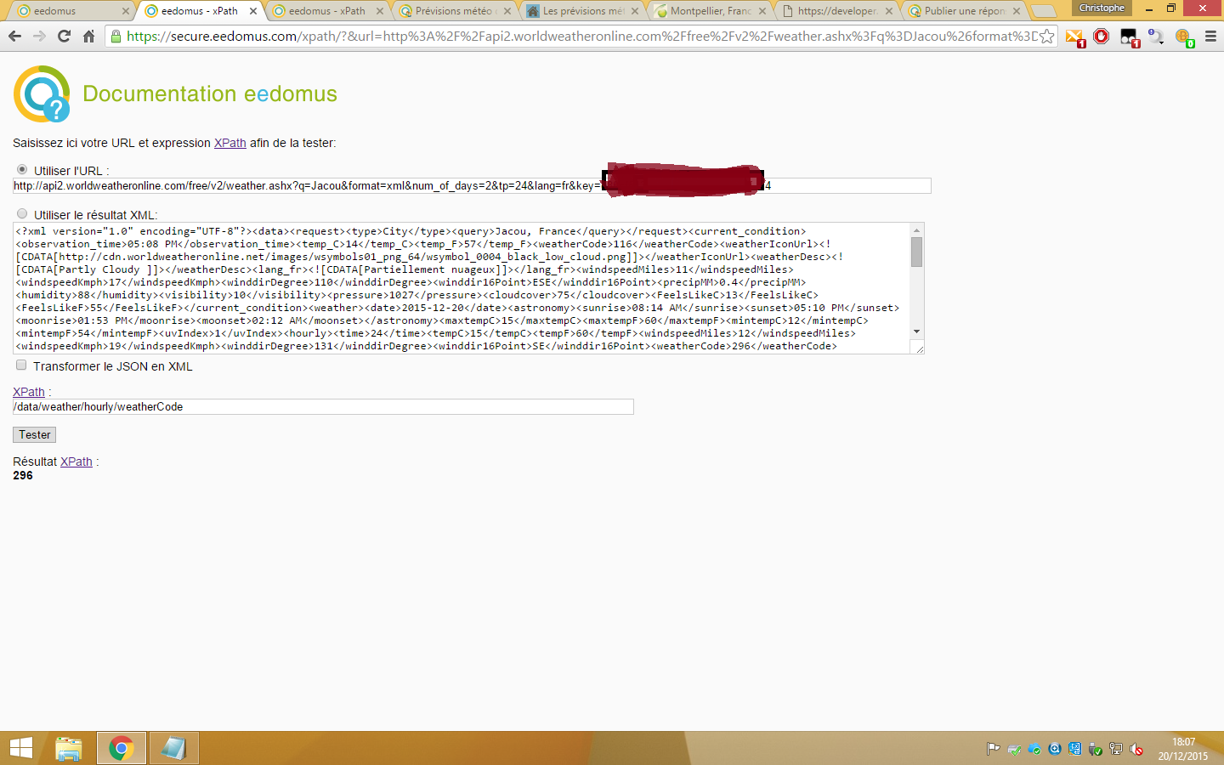Open the XPath link above expression field
Viewport: 1224px width, 765px height.
click(x=29, y=392)
